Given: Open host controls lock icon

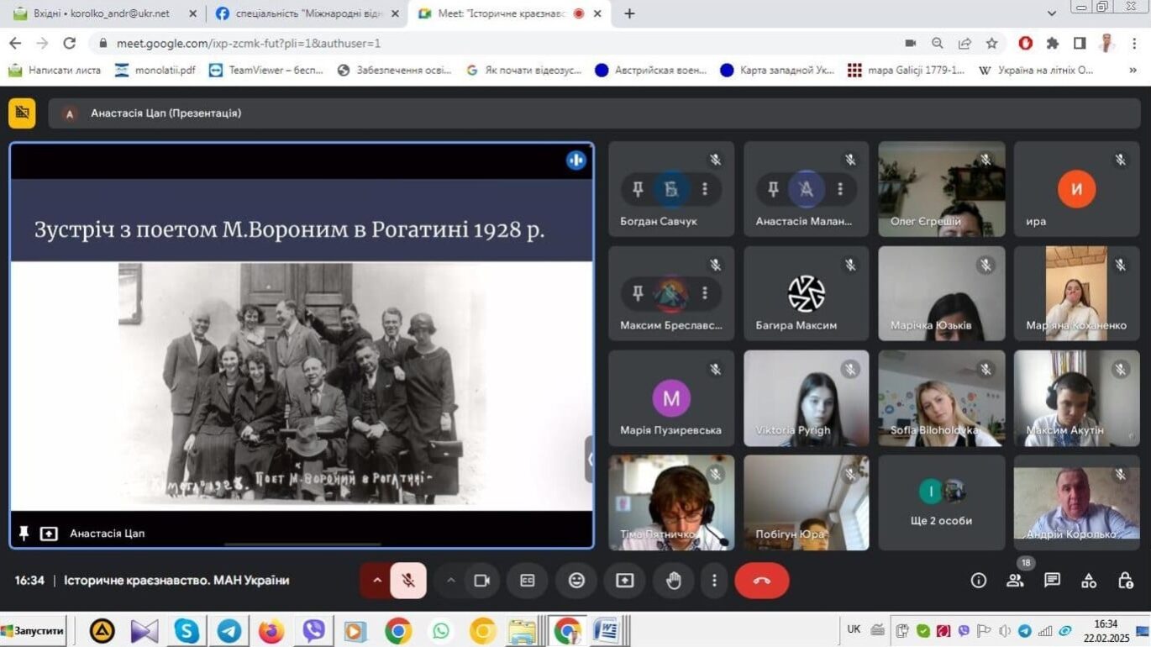Looking at the screenshot, I should (x=1126, y=580).
